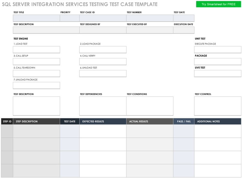Click the Try Smartsheet for FREE button

218,4
